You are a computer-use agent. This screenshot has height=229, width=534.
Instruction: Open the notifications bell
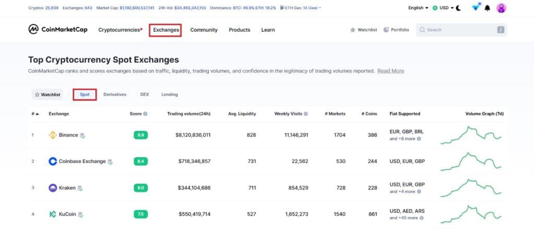(x=488, y=8)
